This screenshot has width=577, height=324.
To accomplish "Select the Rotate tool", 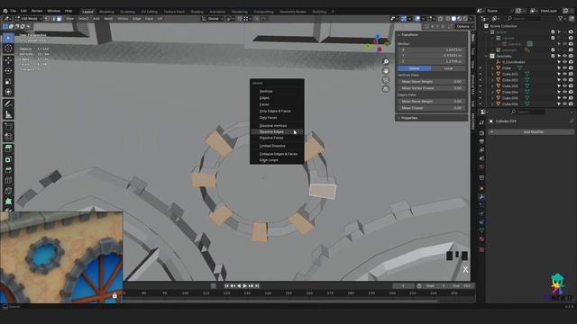I will coord(8,70).
